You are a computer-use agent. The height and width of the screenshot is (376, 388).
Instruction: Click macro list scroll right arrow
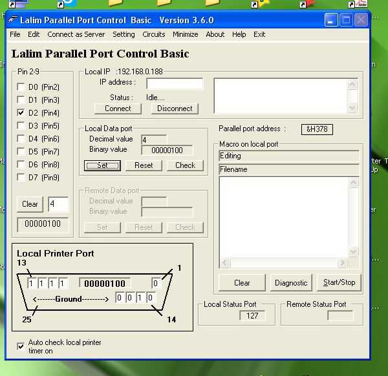click(x=342, y=262)
